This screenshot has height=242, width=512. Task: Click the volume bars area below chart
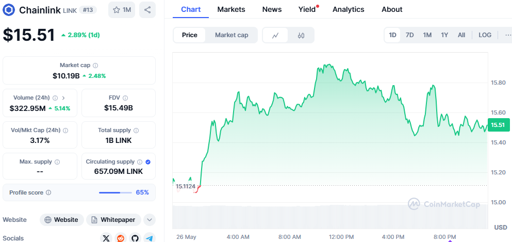(x=330, y=217)
